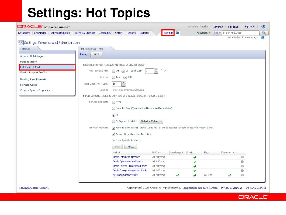Viewport: 286px width, 215px height.
Task: Choose HTML format radio button
Action: [125, 78]
